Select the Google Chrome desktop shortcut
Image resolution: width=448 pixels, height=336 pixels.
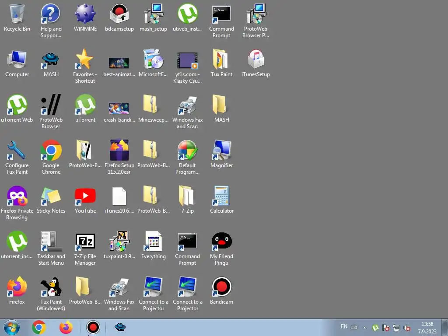pos(51,150)
